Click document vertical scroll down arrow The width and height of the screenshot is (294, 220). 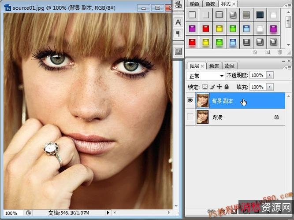click(176, 206)
